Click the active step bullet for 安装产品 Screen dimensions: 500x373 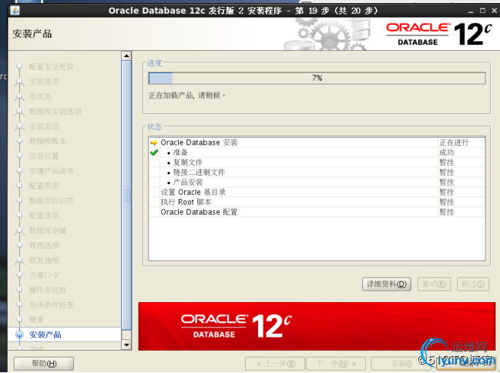20,334
